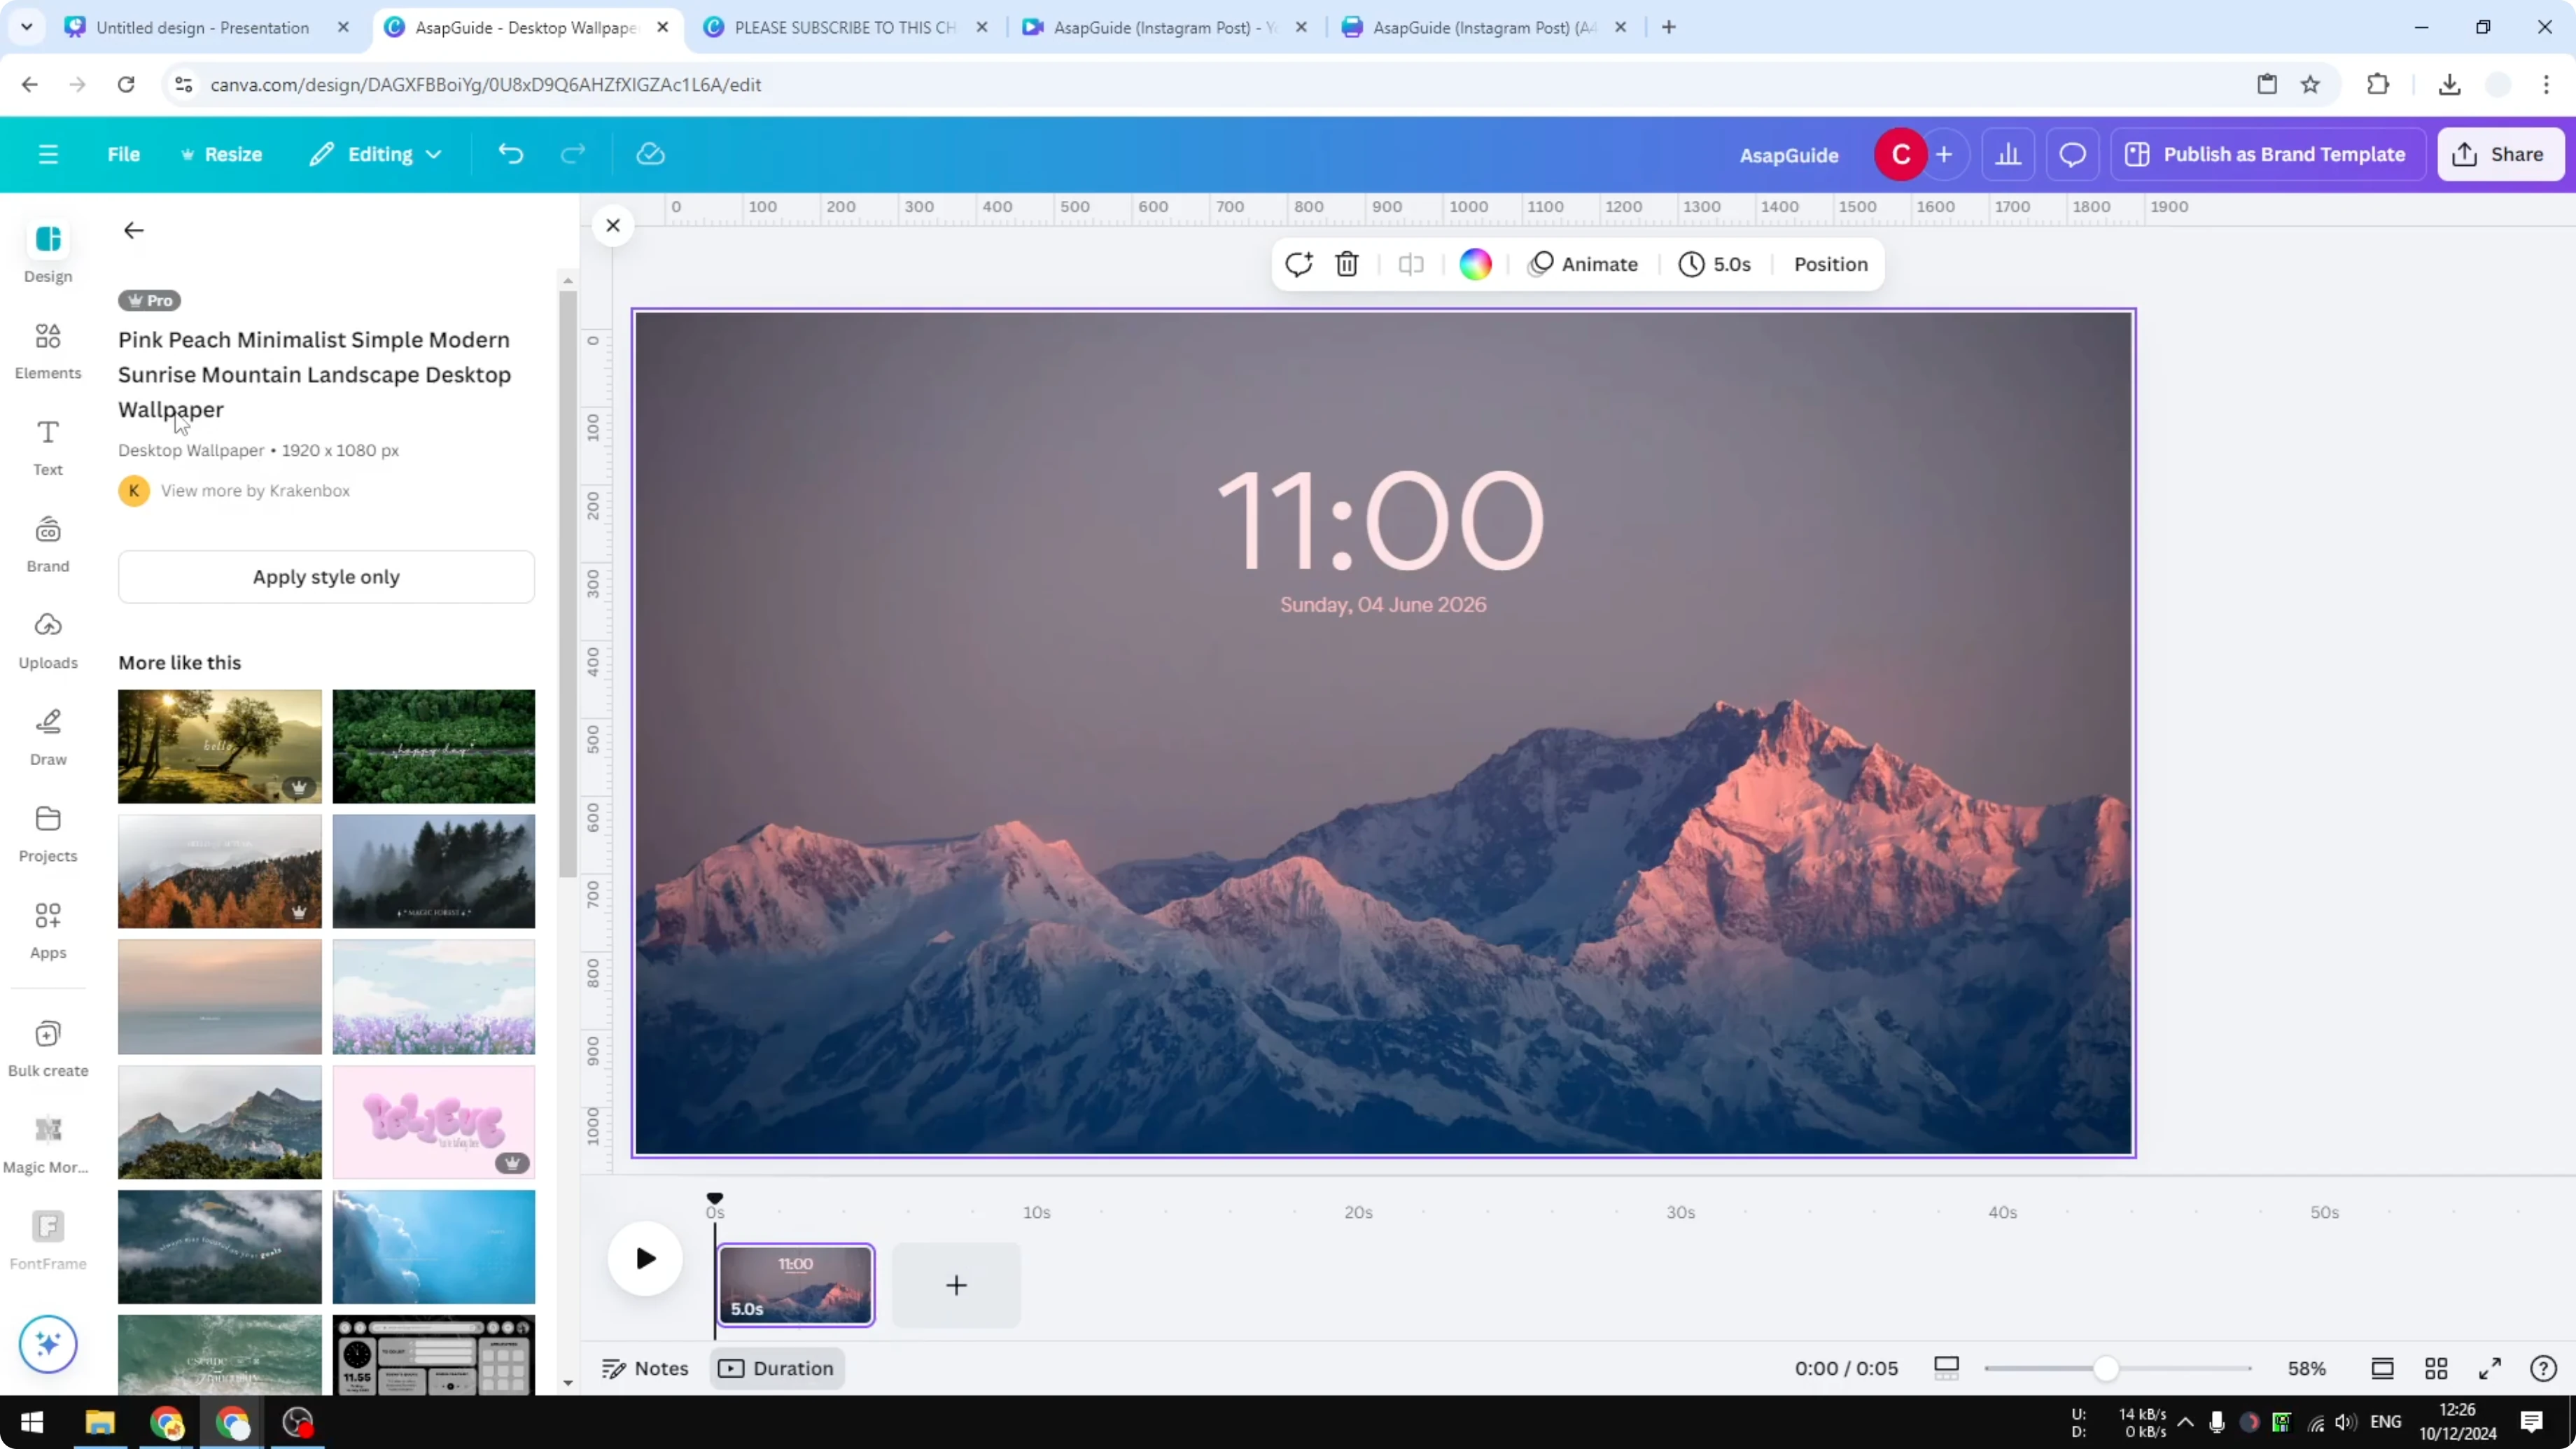
Task: Switch to the PLEASE SUBSCRIBE browser tab
Action: (845, 27)
